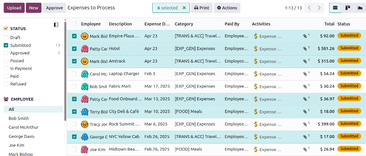Viewport: 366px width, 156px height.
Task: Print the selected expenses
Action: tap(202, 8)
